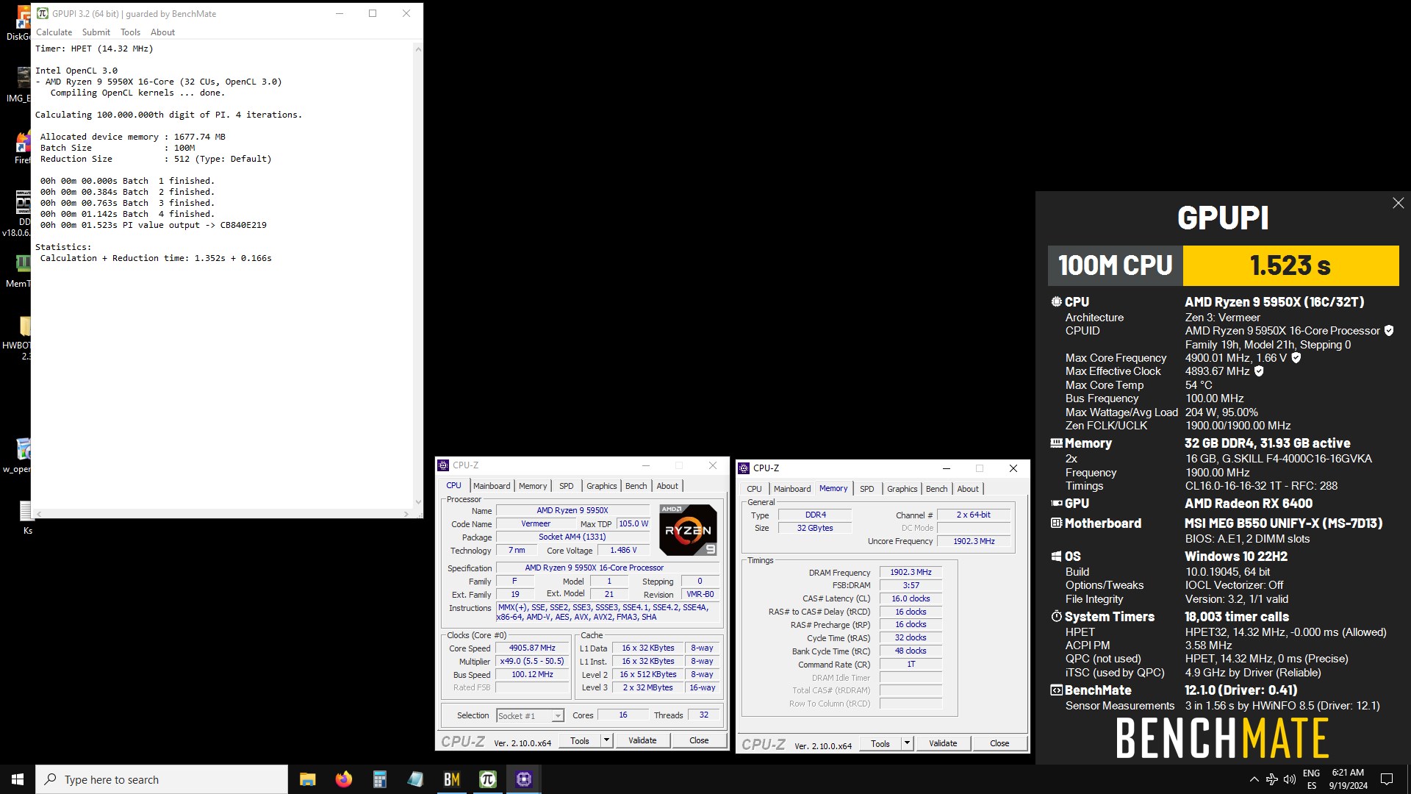Viewport: 1411px width, 794px height.
Task: Open About tab in left CPU-Z
Action: (x=667, y=486)
